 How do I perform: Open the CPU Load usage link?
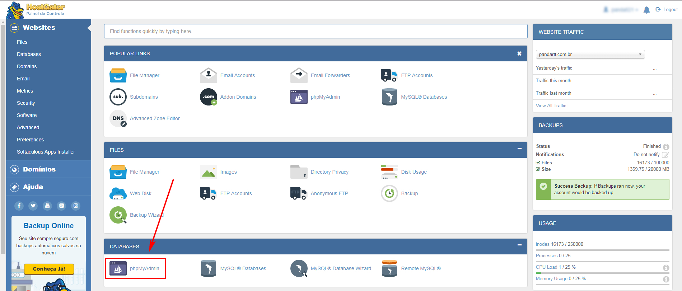click(546, 267)
